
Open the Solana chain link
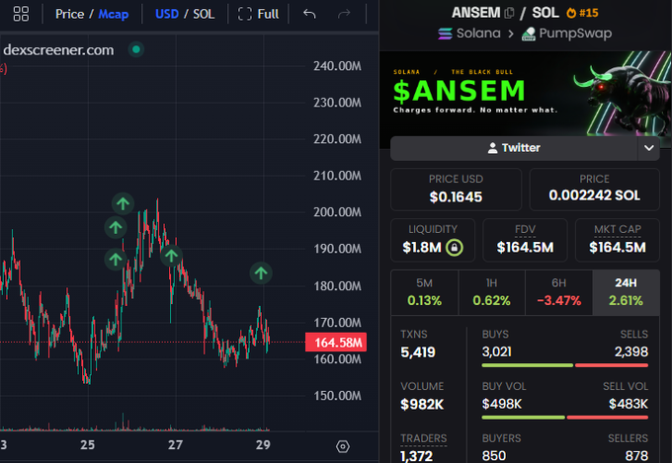[x=468, y=34]
